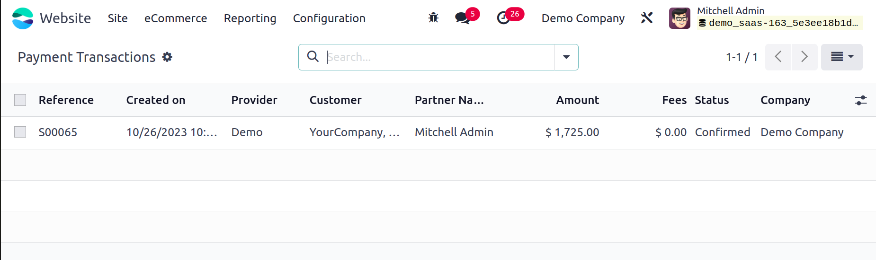The height and width of the screenshot is (260, 876).
Task: Open the list view switcher dropdown
Action: [842, 57]
